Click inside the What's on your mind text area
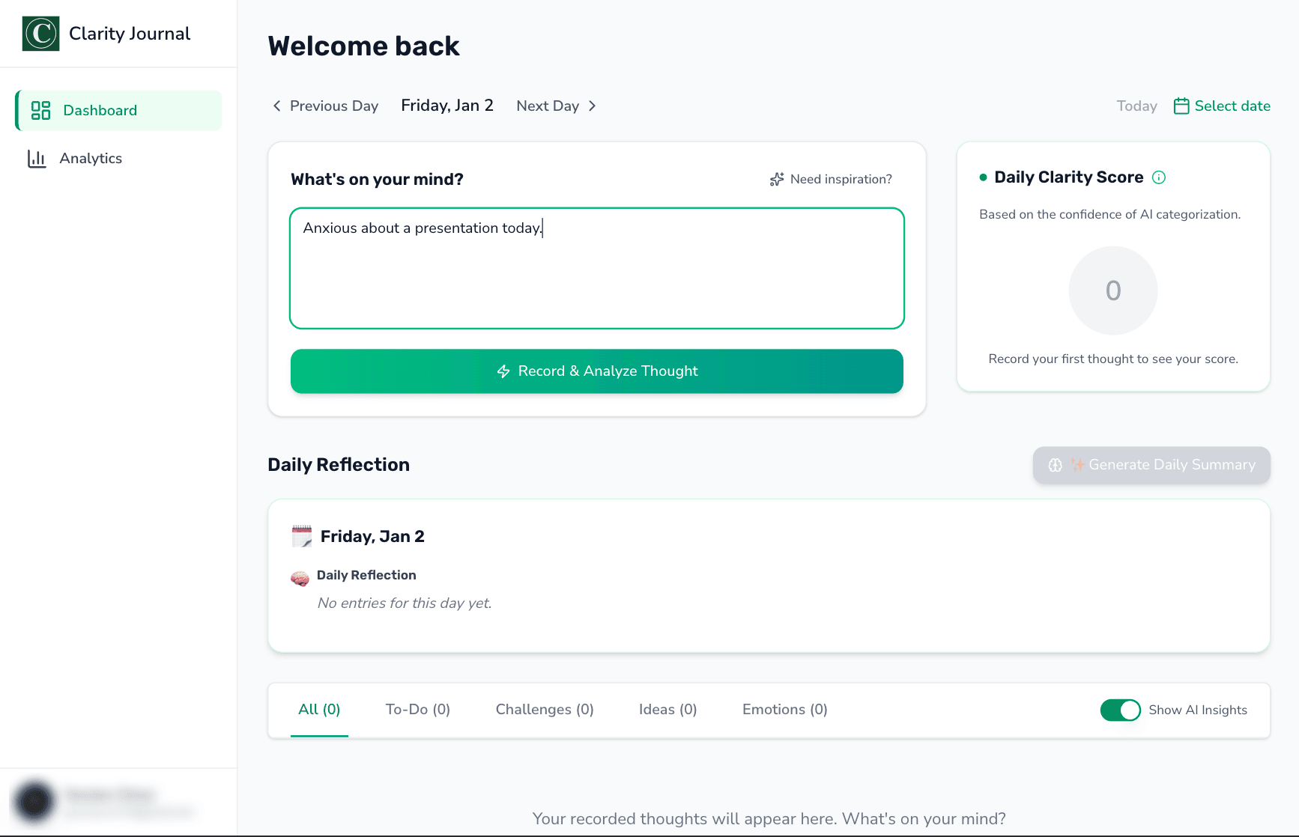The image size is (1299, 837). [x=596, y=268]
